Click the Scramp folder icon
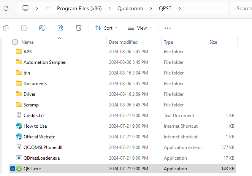The image size is (252, 176). coord(19,105)
